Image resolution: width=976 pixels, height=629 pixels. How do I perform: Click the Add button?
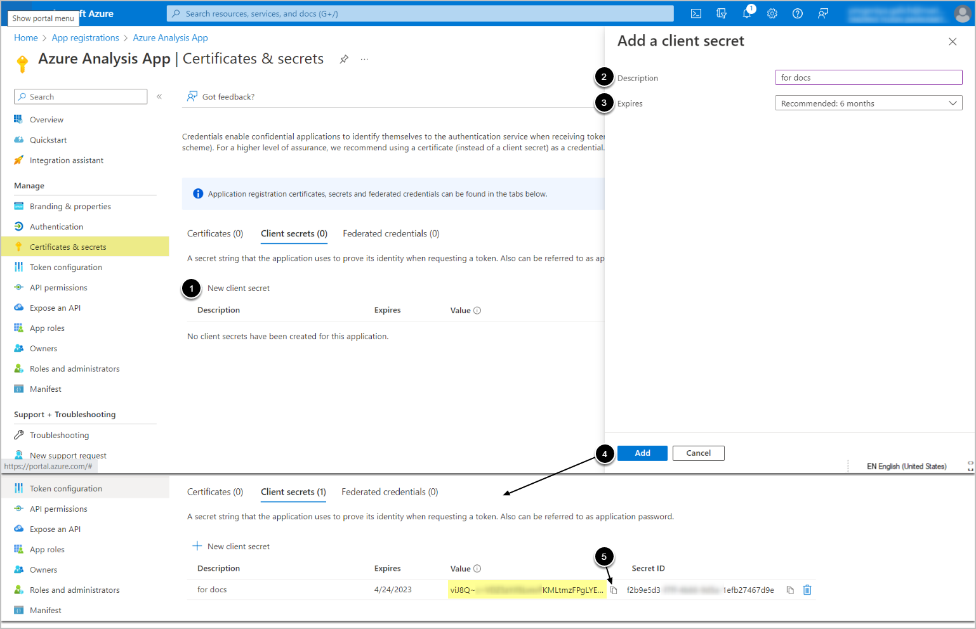tap(642, 453)
